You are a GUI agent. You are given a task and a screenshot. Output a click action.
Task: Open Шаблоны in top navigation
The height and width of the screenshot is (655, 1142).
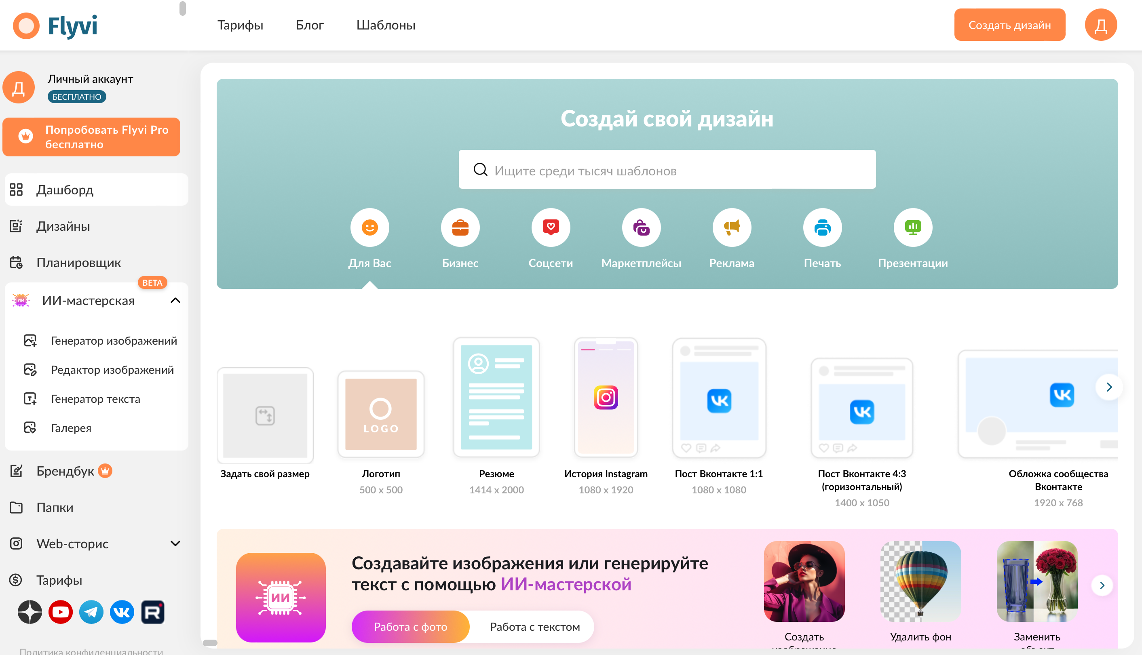click(x=386, y=25)
